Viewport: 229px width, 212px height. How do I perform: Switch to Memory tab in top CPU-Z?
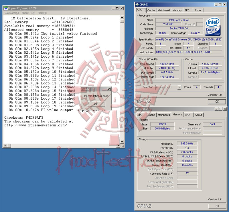point(177,10)
